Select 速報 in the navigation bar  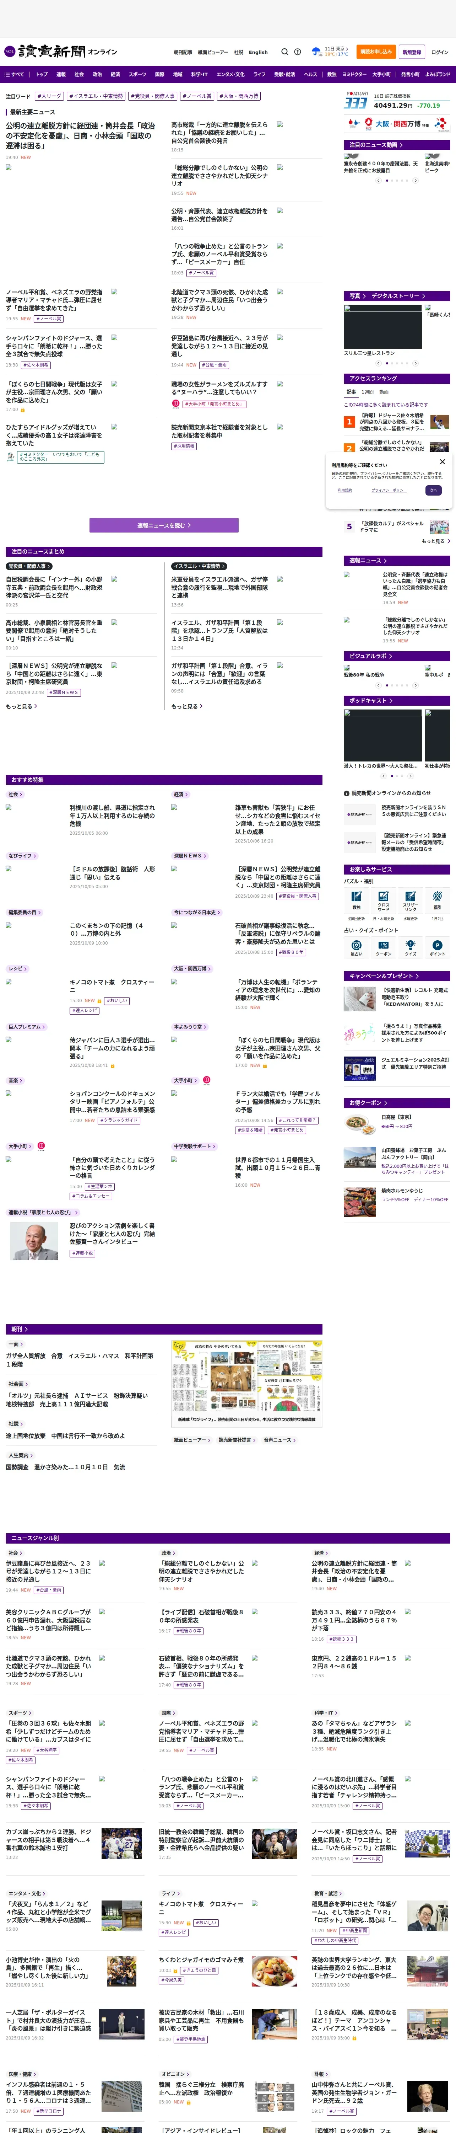pos(60,75)
